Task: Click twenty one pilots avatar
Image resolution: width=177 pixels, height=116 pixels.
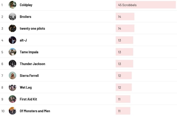Action: coord(12,28)
